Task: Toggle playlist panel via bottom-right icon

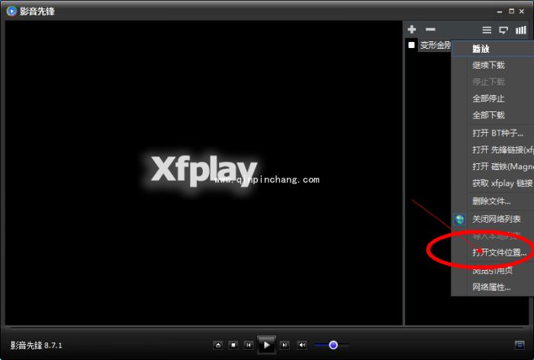Action: pos(520,346)
